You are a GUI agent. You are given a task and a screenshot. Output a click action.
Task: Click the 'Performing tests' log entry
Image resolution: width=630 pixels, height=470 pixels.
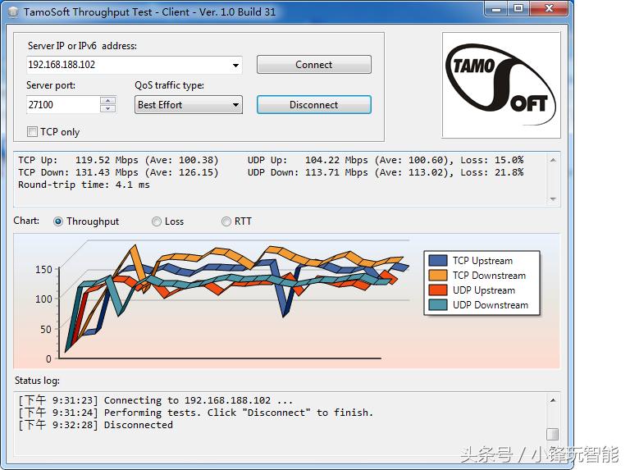196,413
